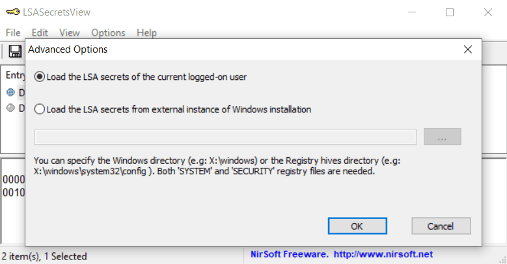The image size is (507, 264).
Task: Click the browse button with three dots
Action: click(x=443, y=137)
